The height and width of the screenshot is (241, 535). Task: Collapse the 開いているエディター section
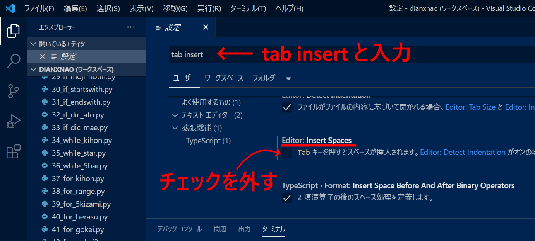pyautogui.click(x=33, y=44)
